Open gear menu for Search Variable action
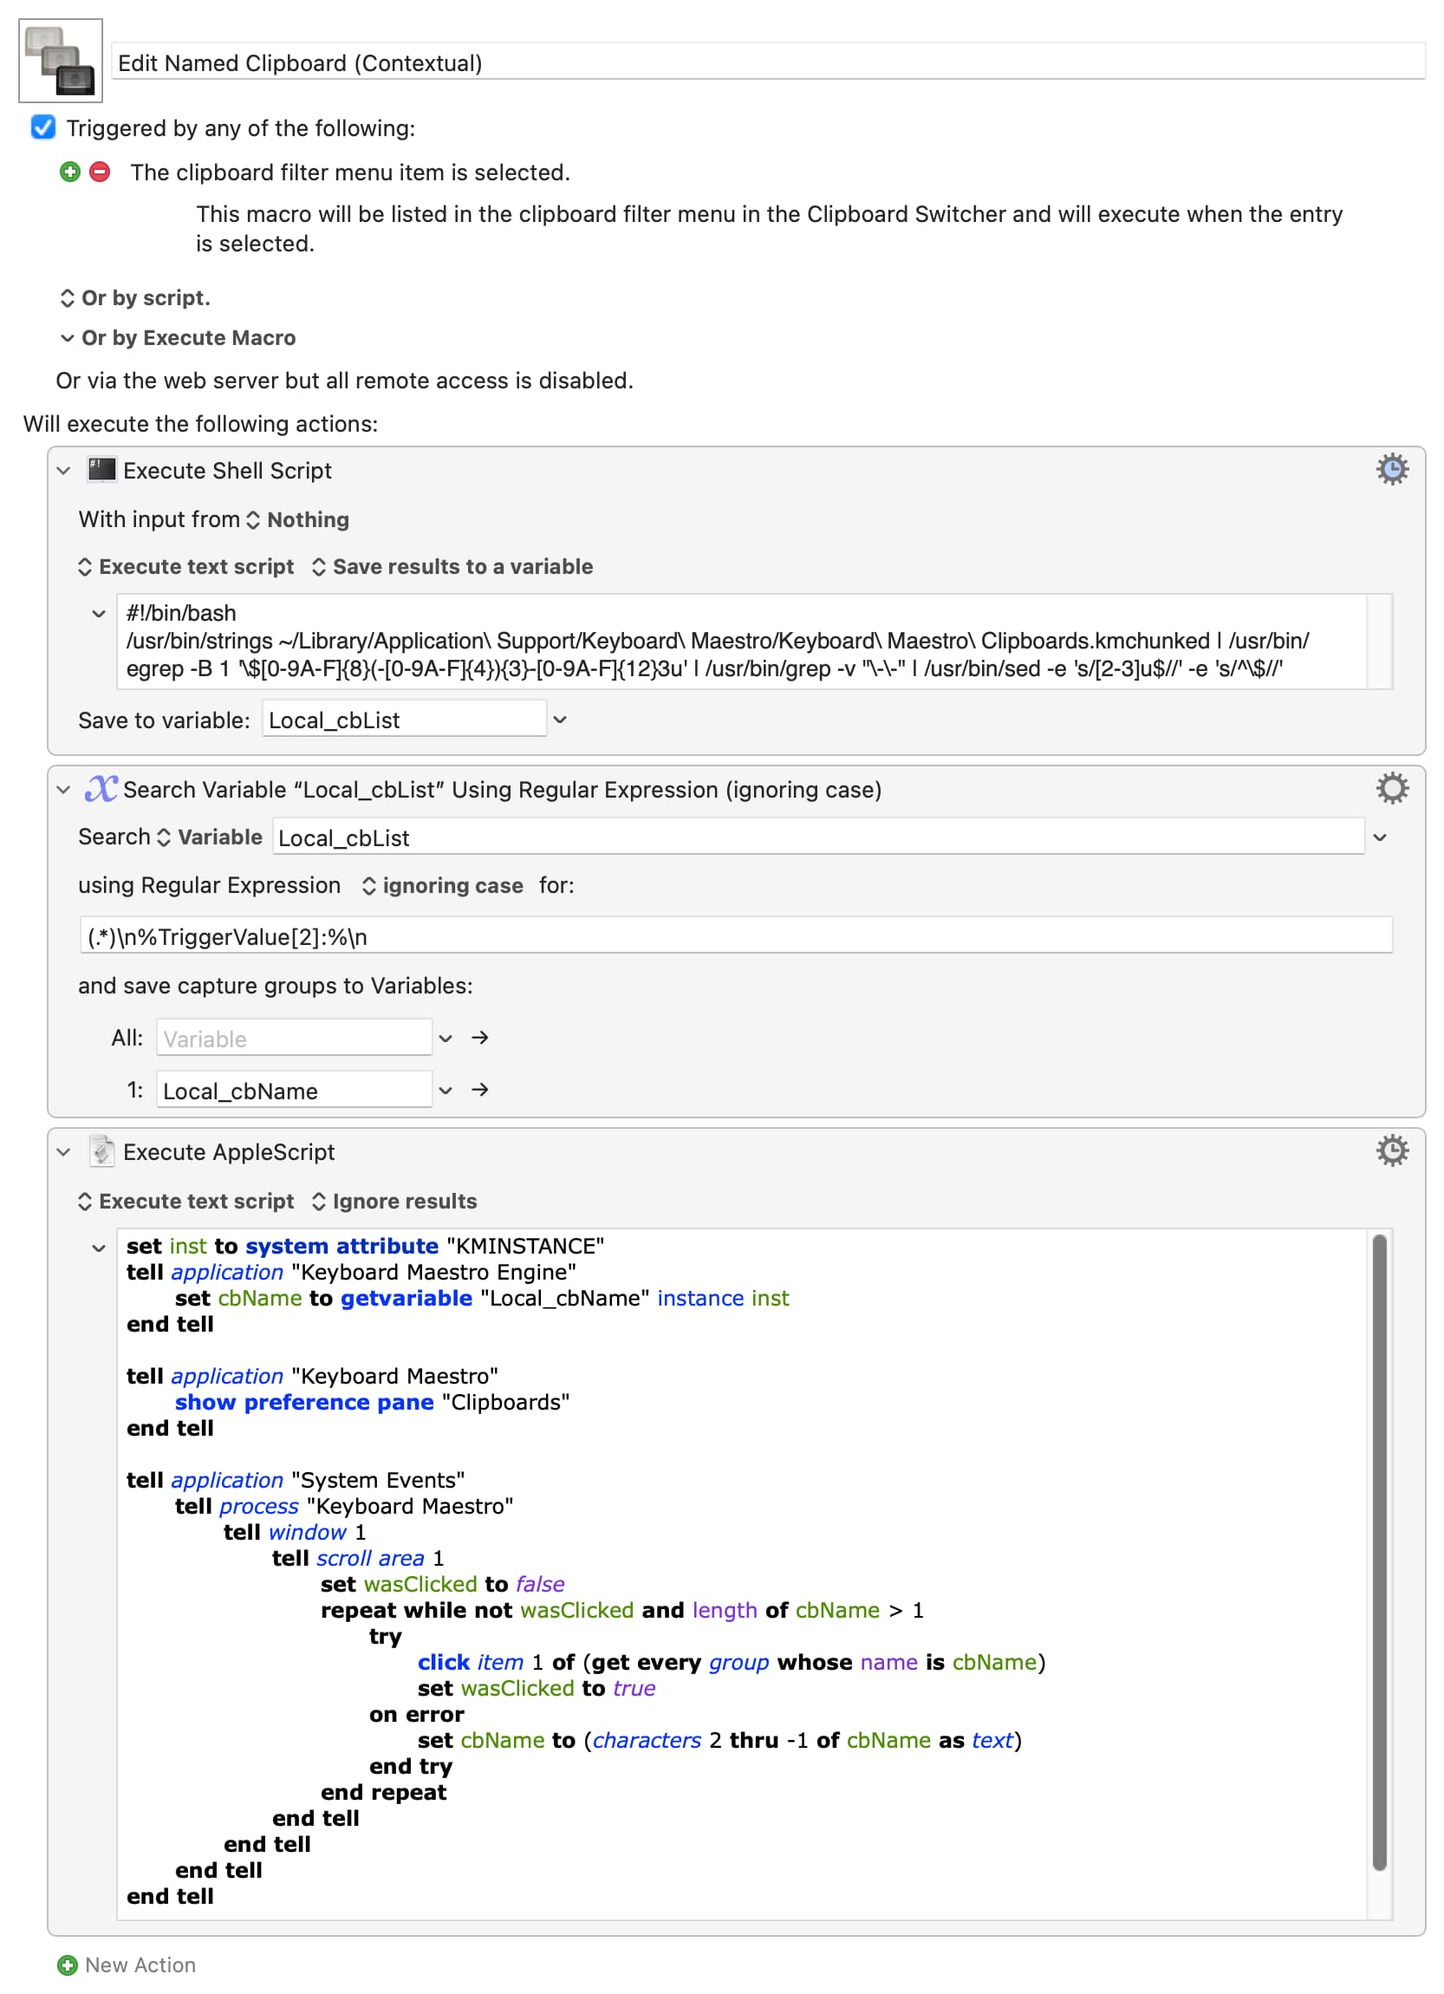The image size is (1444, 1994). pos(1391,788)
